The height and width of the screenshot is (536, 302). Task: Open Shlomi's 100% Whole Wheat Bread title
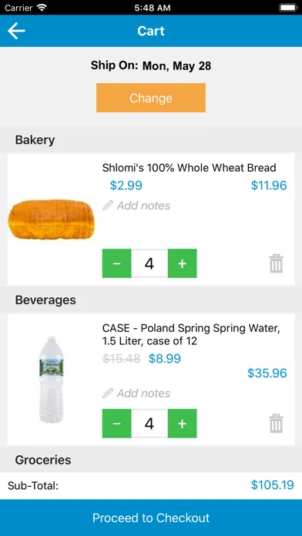189,168
